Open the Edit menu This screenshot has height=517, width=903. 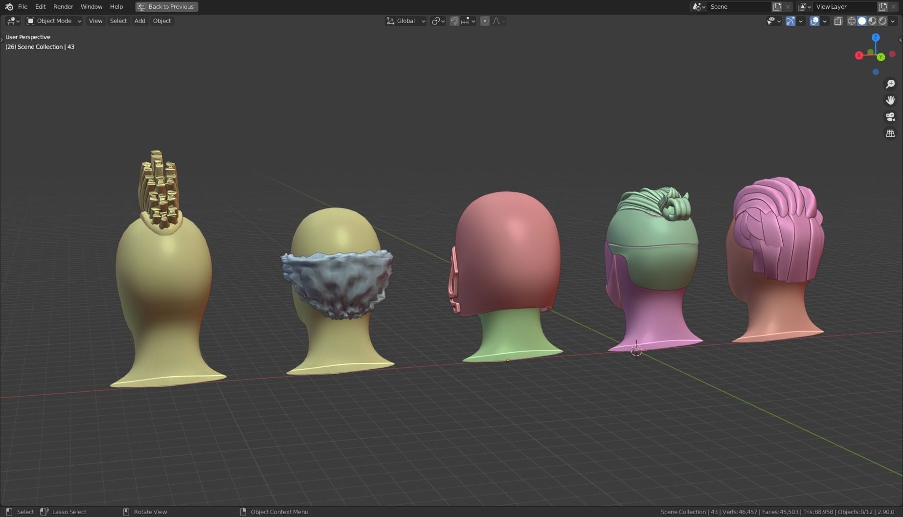coord(40,7)
